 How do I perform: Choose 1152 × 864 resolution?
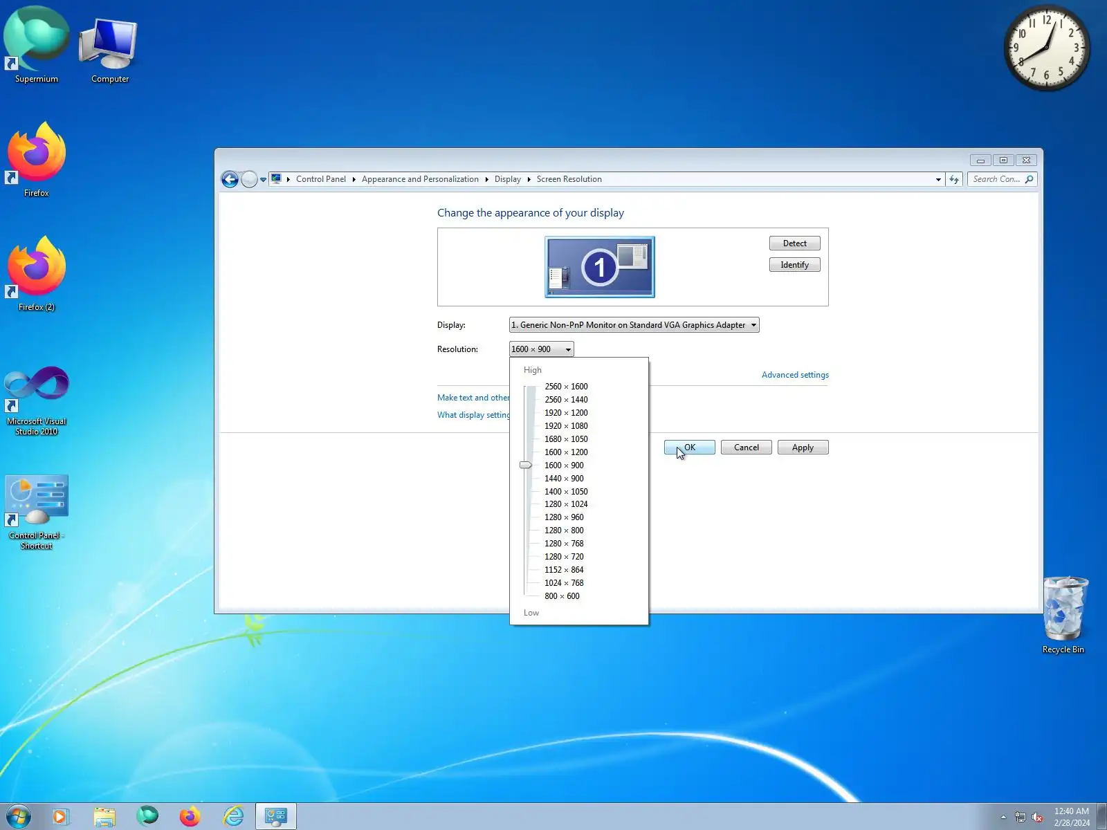tap(564, 570)
